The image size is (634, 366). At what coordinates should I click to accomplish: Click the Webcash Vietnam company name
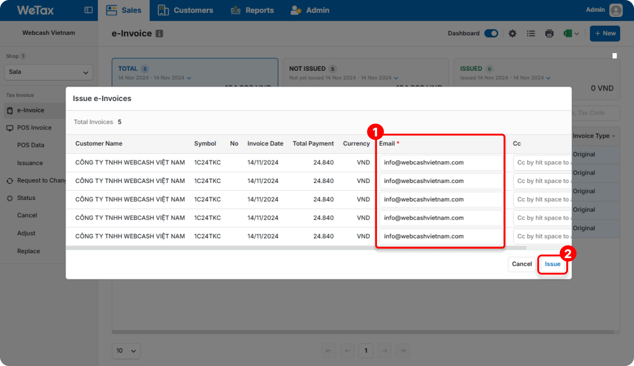pos(48,33)
